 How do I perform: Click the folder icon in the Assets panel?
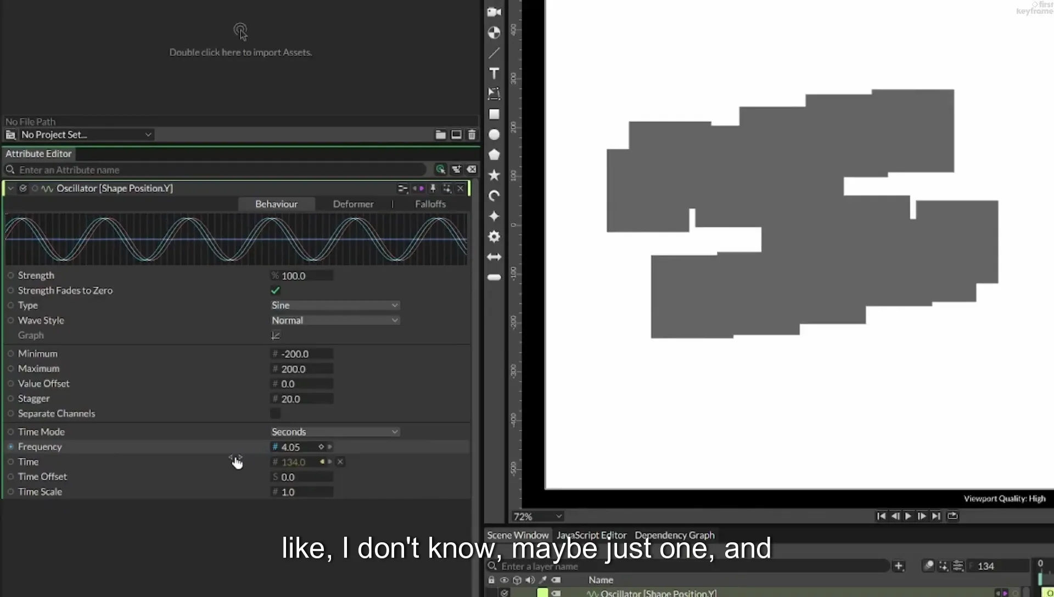click(x=440, y=134)
